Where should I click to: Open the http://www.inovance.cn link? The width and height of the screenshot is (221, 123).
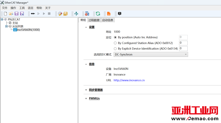click(129, 80)
